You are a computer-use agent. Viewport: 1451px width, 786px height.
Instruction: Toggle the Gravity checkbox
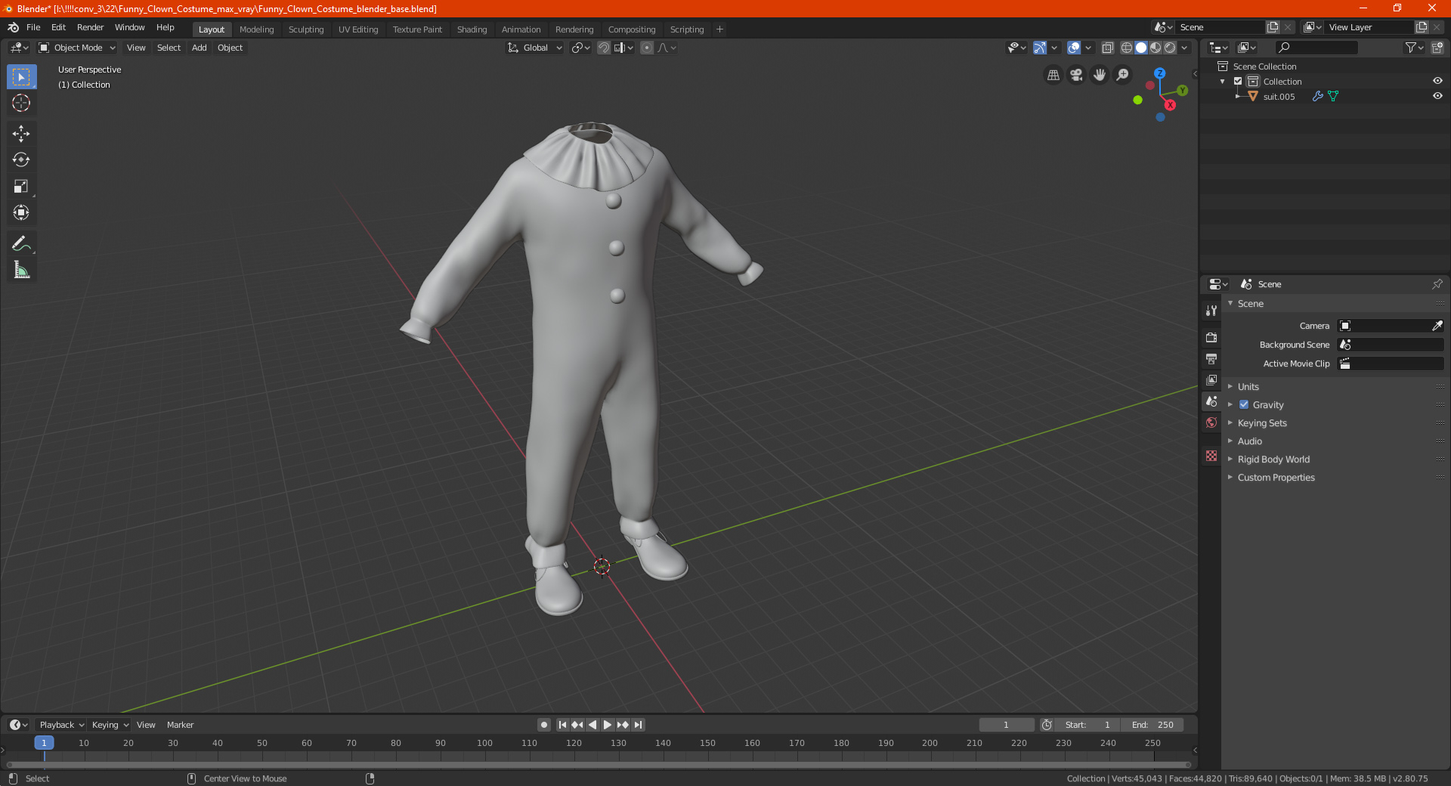coord(1244,405)
